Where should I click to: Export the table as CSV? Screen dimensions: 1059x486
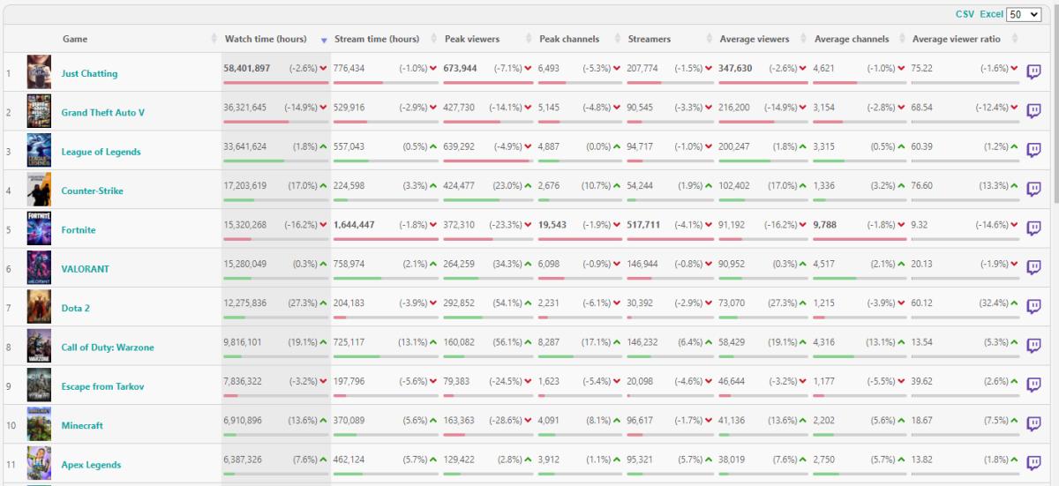965,15
